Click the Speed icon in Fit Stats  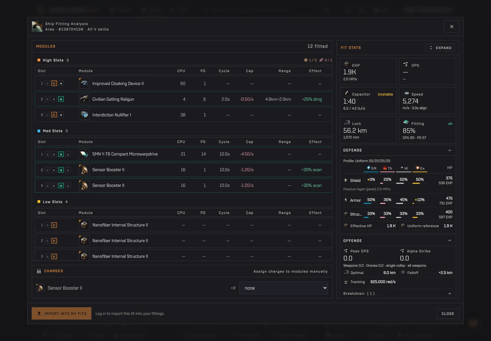406,93
